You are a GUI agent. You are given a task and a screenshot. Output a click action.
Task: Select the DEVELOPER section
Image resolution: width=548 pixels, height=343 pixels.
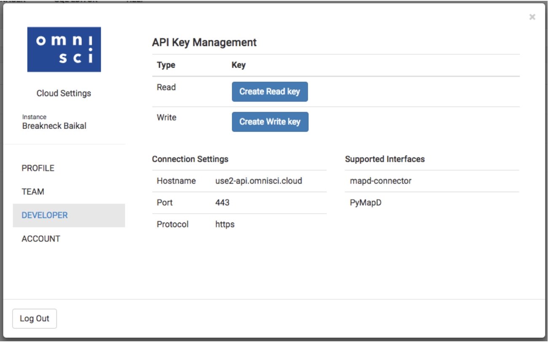point(69,215)
